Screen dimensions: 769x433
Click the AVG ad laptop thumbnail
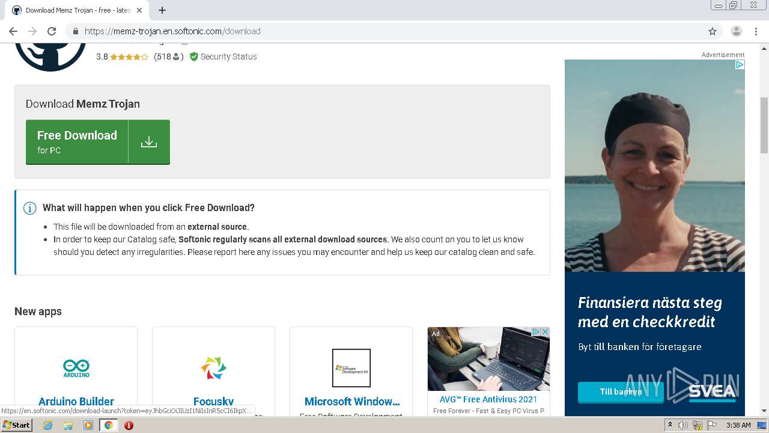point(488,359)
